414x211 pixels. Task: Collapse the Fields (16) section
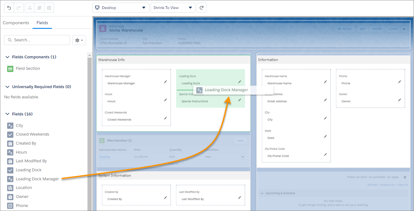7,114
